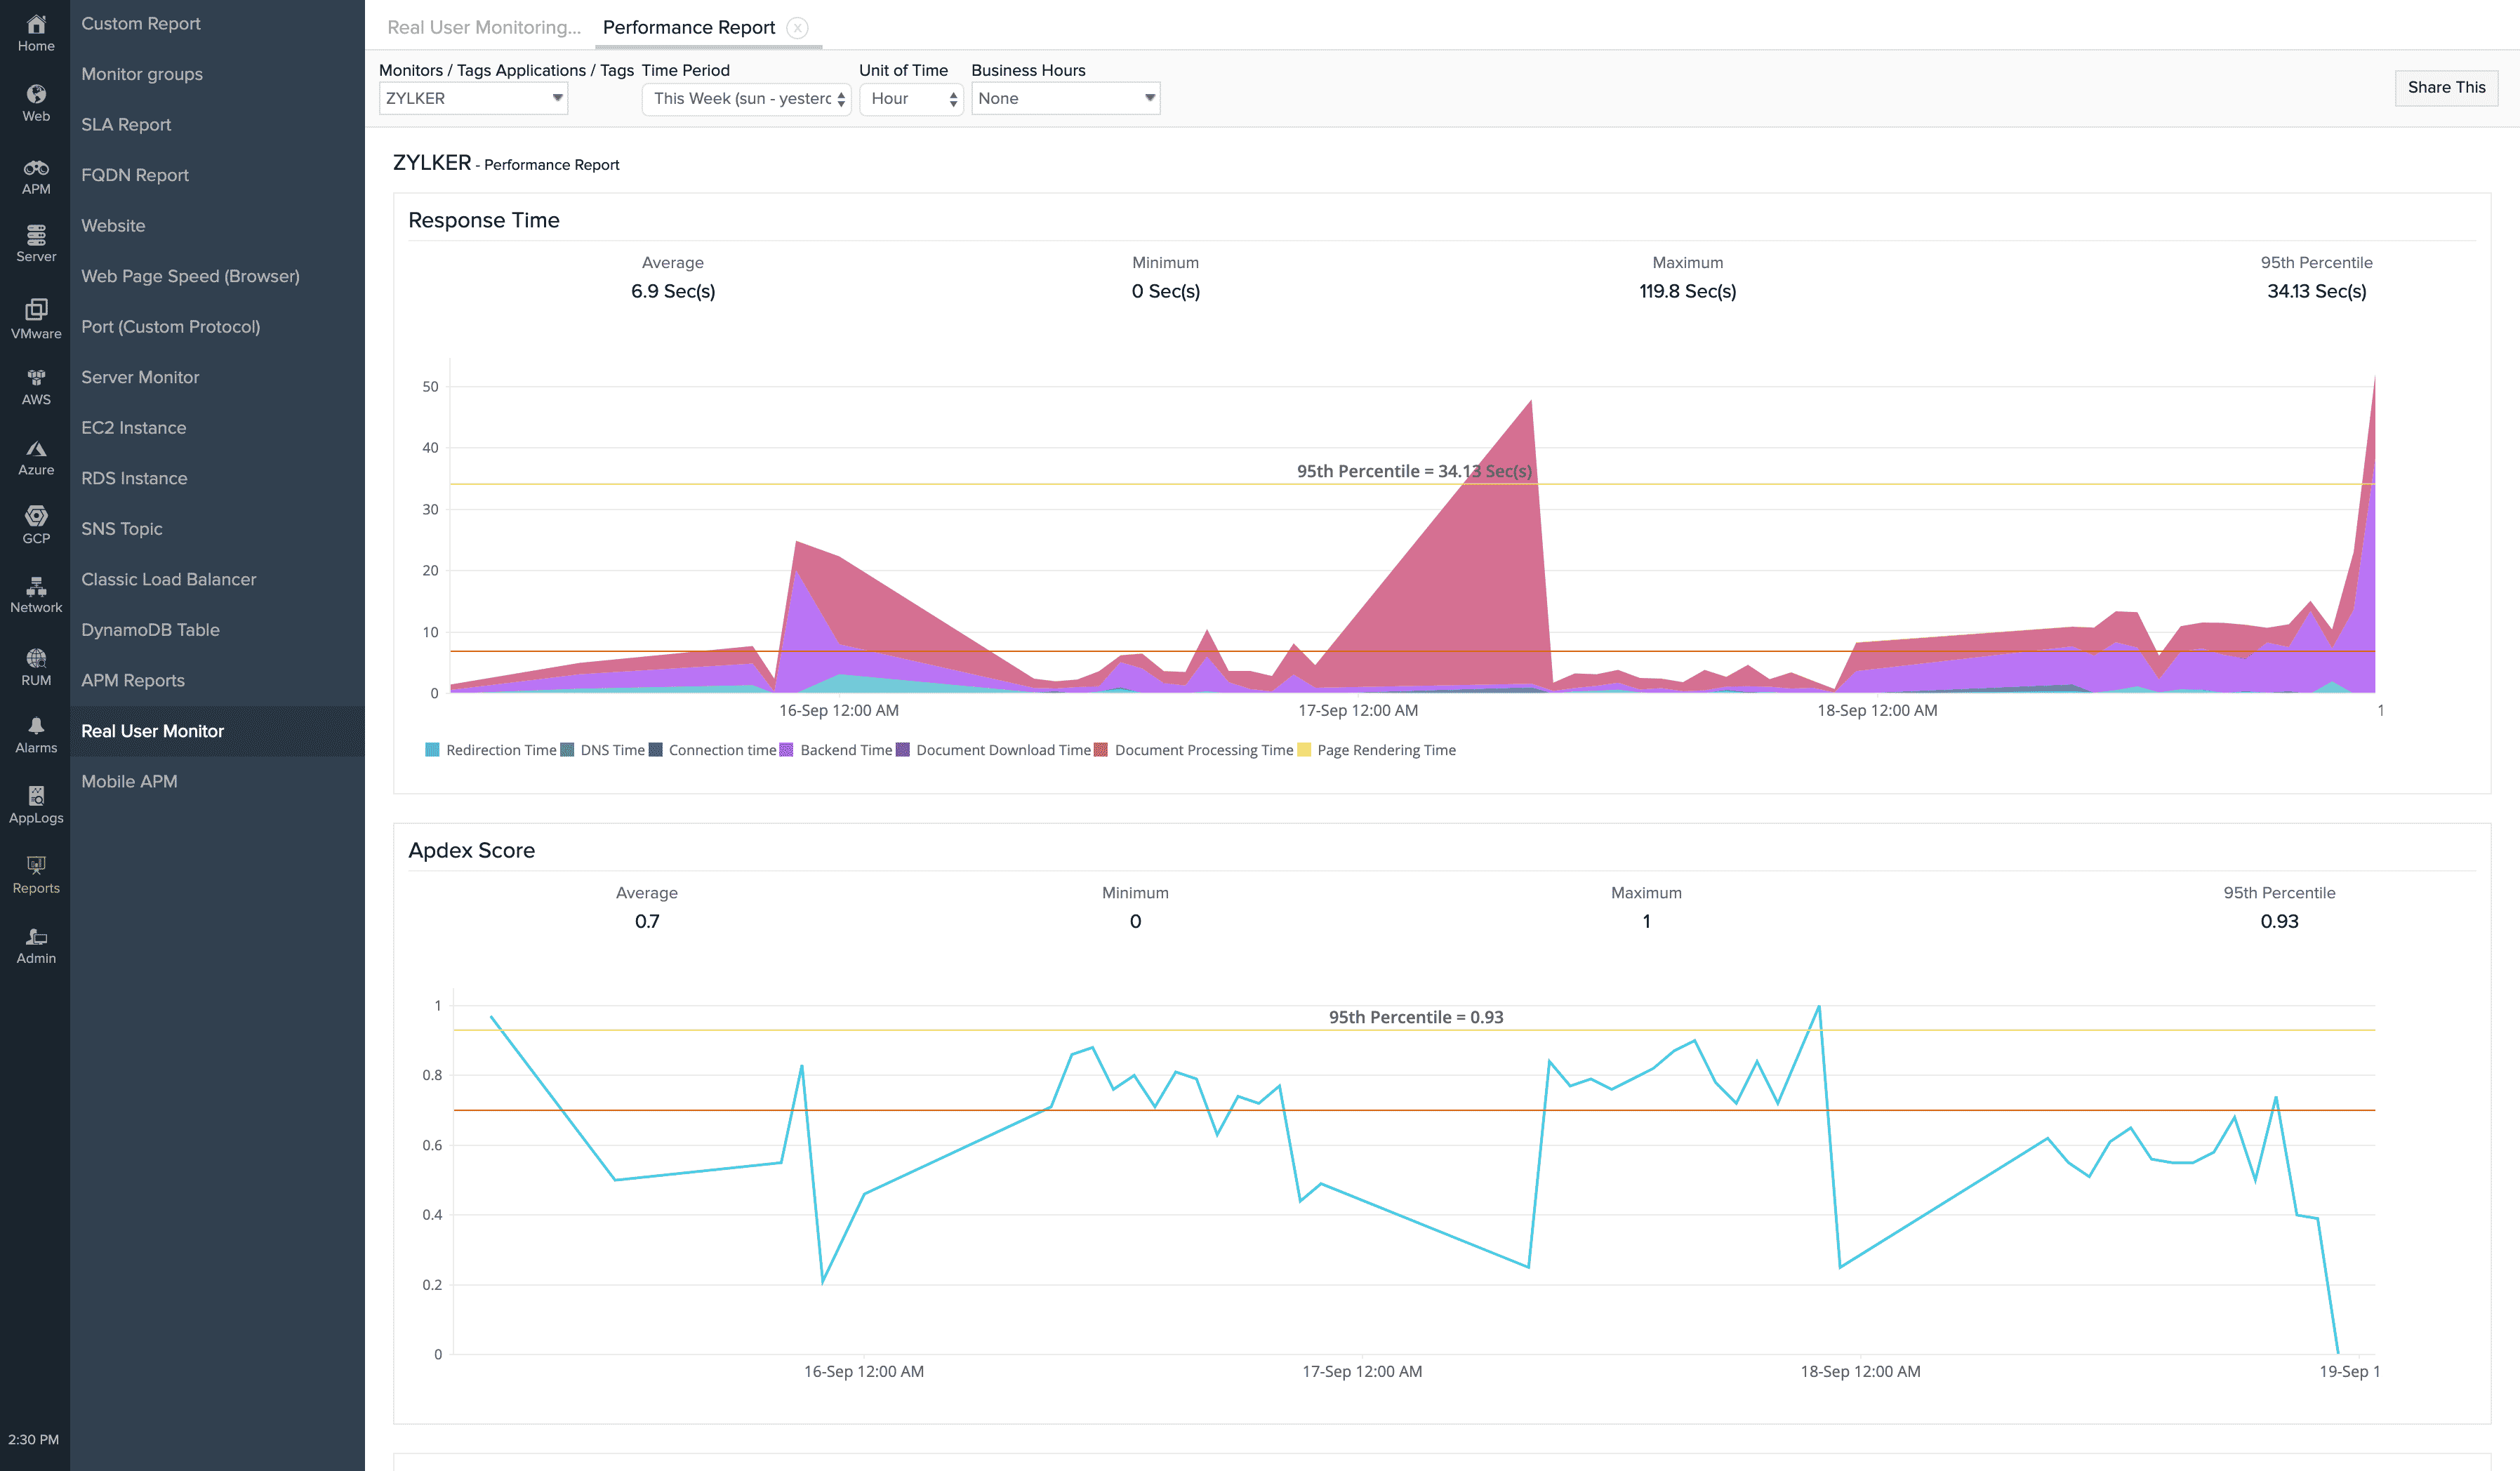Expand the ZYLKER monitors dropdown
The width and height of the screenshot is (2520, 1471).
[x=473, y=98]
